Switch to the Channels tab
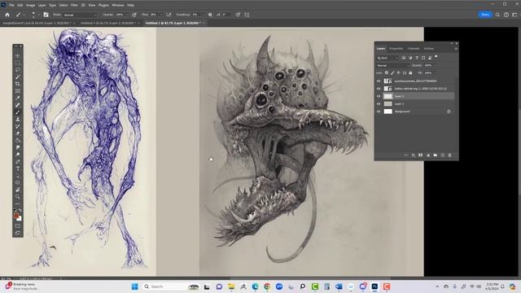Image resolution: width=521 pixels, height=293 pixels. click(414, 49)
